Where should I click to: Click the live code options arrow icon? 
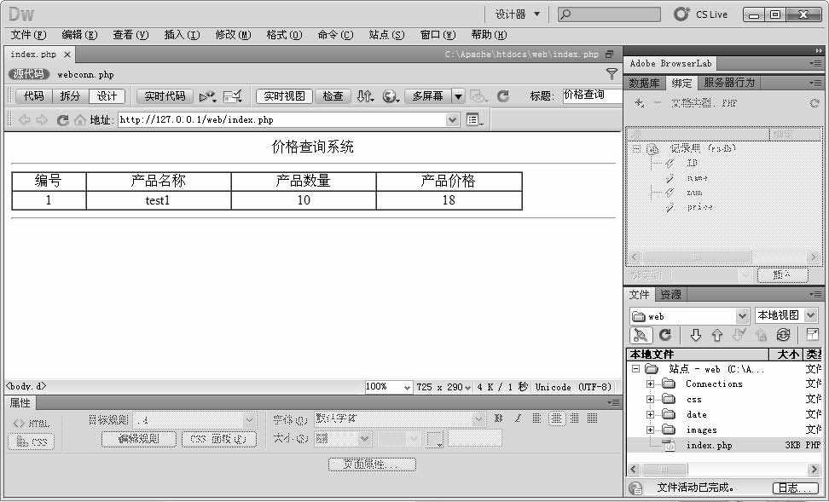click(x=207, y=96)
